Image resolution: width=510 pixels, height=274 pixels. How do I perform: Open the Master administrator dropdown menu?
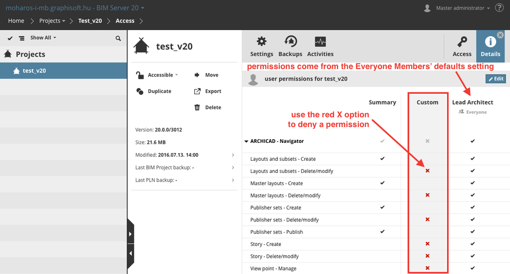[x=463, y=8]
